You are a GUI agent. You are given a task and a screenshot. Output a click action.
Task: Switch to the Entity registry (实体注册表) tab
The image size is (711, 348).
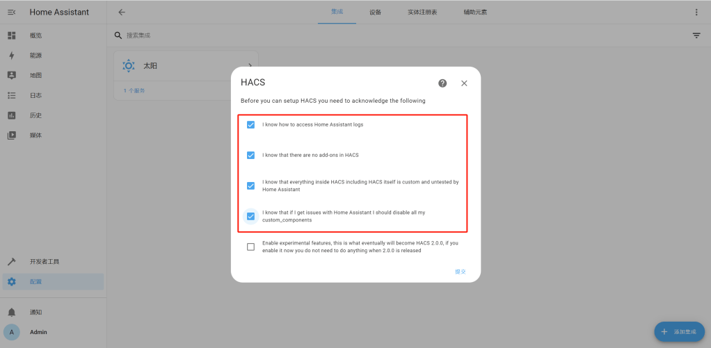[x=422, y=12]
